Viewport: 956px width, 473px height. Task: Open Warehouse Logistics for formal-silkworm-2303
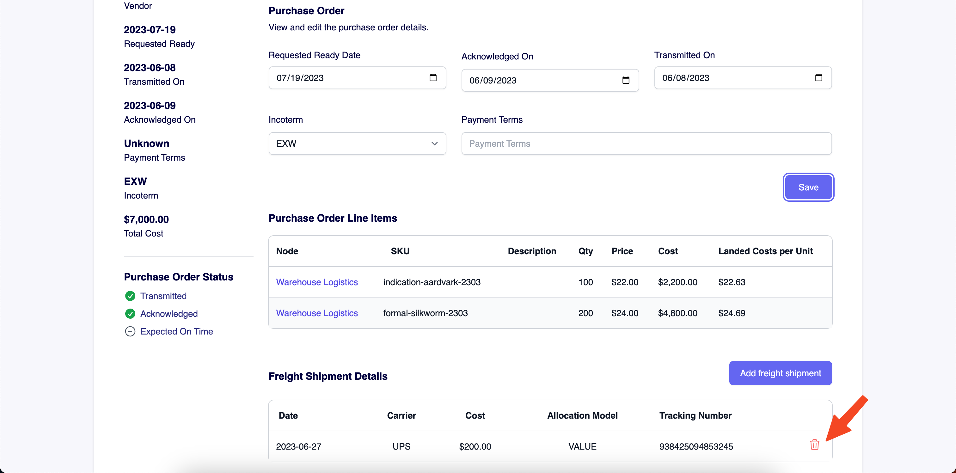[x=316, y=313]
